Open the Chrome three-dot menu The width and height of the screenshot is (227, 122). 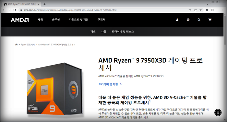[x=223, y=10]
